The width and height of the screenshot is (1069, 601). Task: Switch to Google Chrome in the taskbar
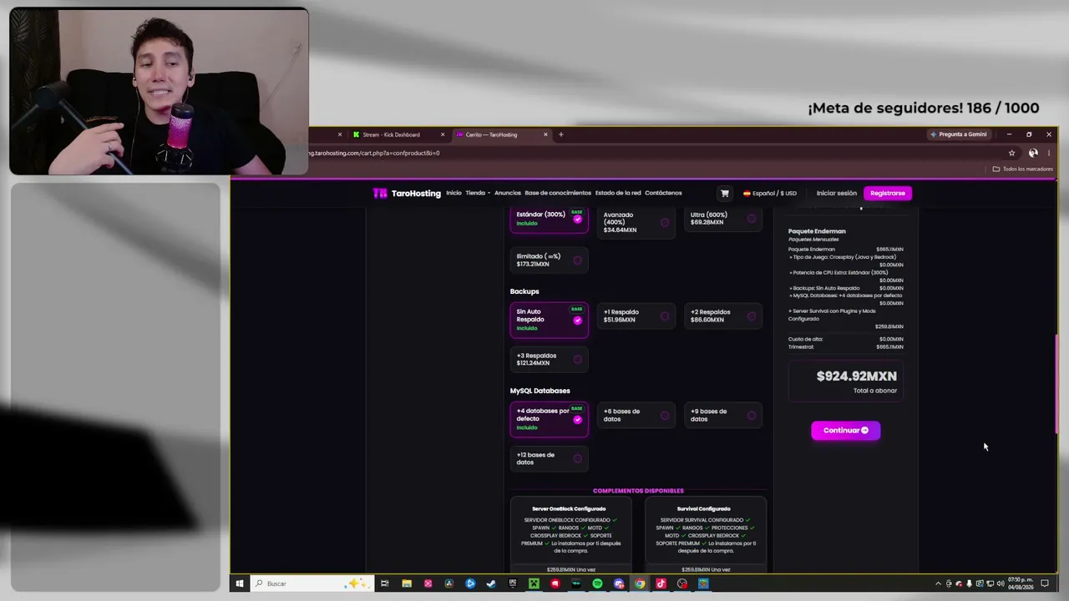[640, 583]
